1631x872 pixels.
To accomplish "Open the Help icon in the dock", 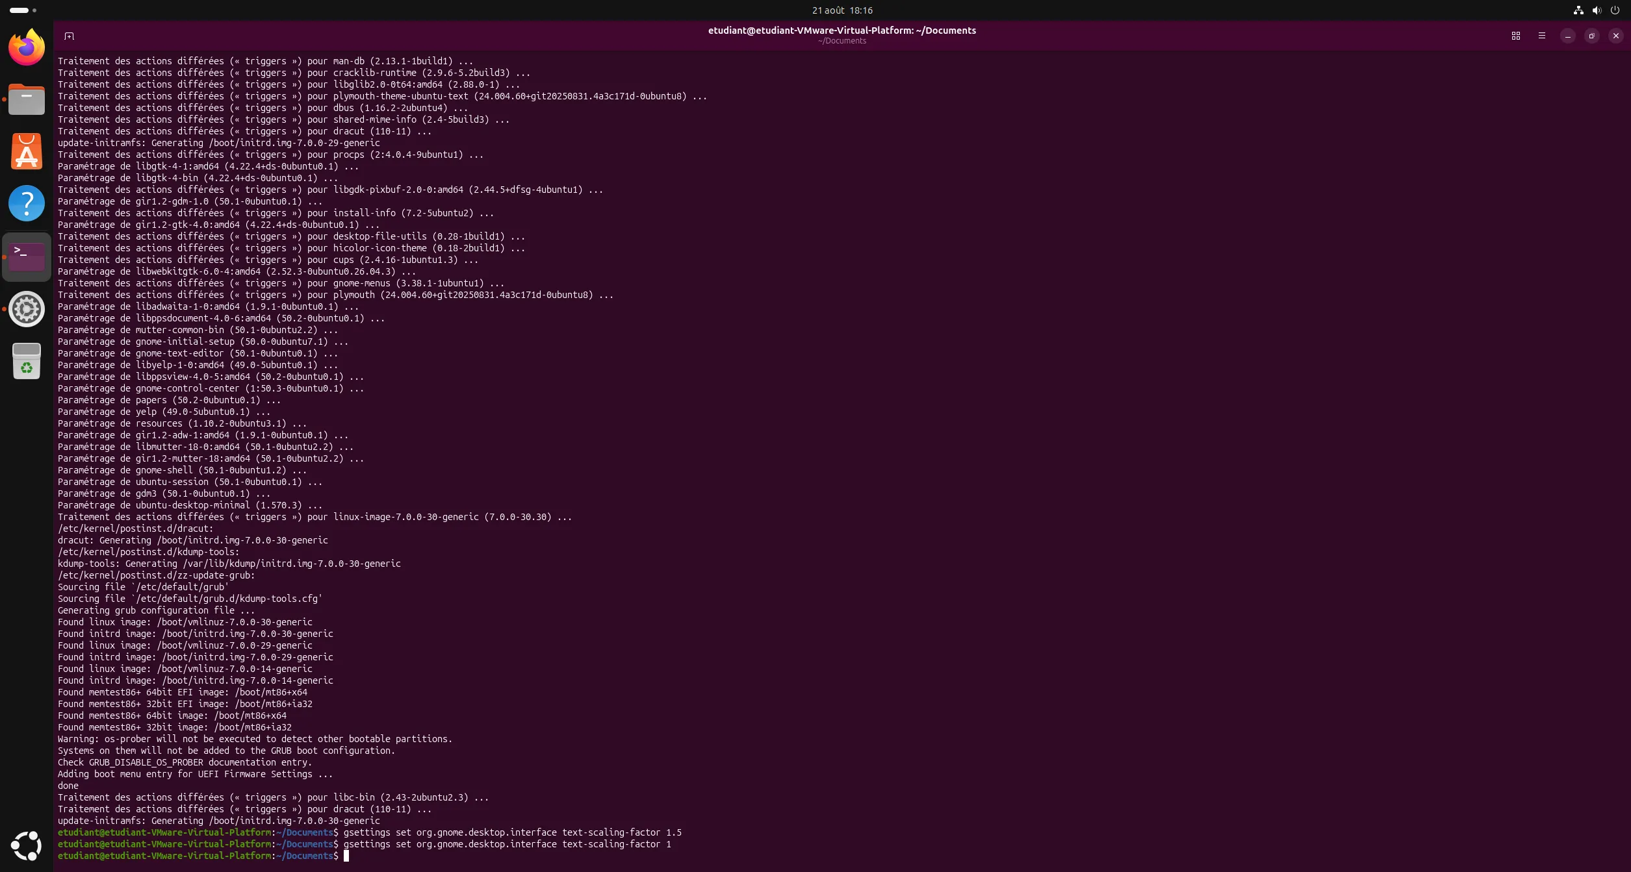I will coord(27,203).
